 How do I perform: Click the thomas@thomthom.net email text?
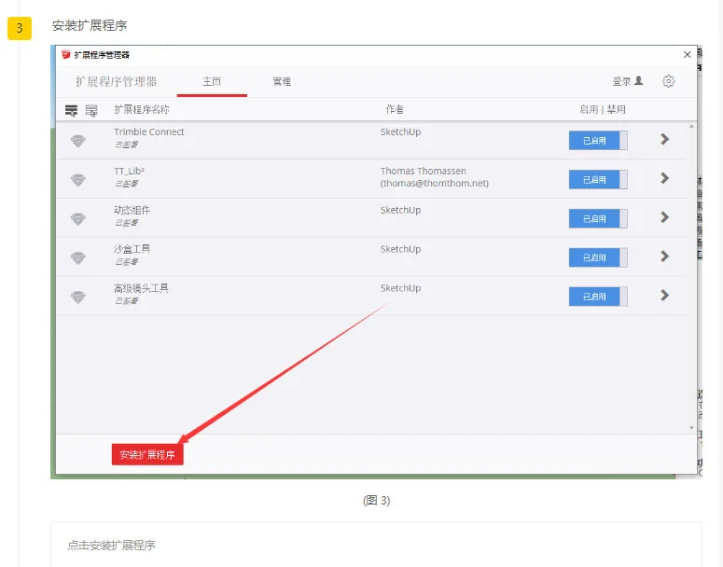[x=435, y=183]
